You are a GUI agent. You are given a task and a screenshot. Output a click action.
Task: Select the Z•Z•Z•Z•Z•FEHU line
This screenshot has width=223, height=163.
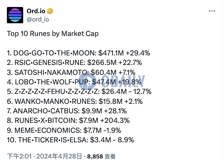click(x=79, y=91)
